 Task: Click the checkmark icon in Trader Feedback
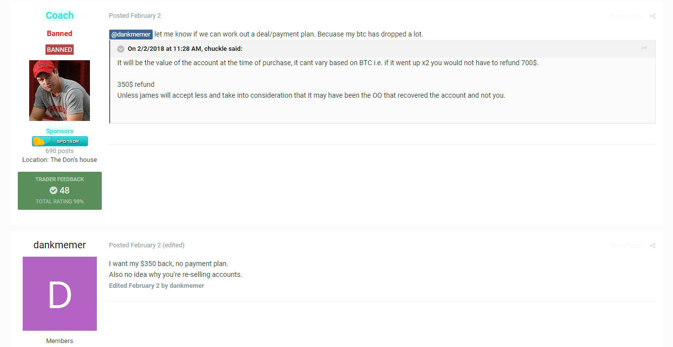(x=53, y=190)
